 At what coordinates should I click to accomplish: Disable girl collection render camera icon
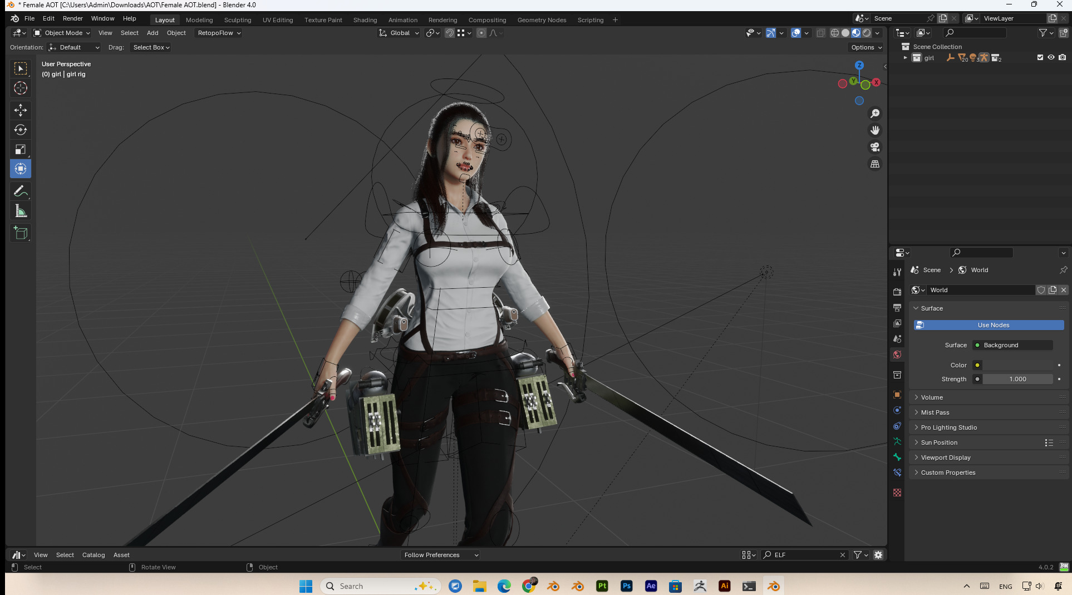1062,57
